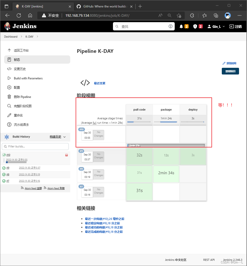Close the GitHub browser tab

pyautogui.click(x=131, y=6)
